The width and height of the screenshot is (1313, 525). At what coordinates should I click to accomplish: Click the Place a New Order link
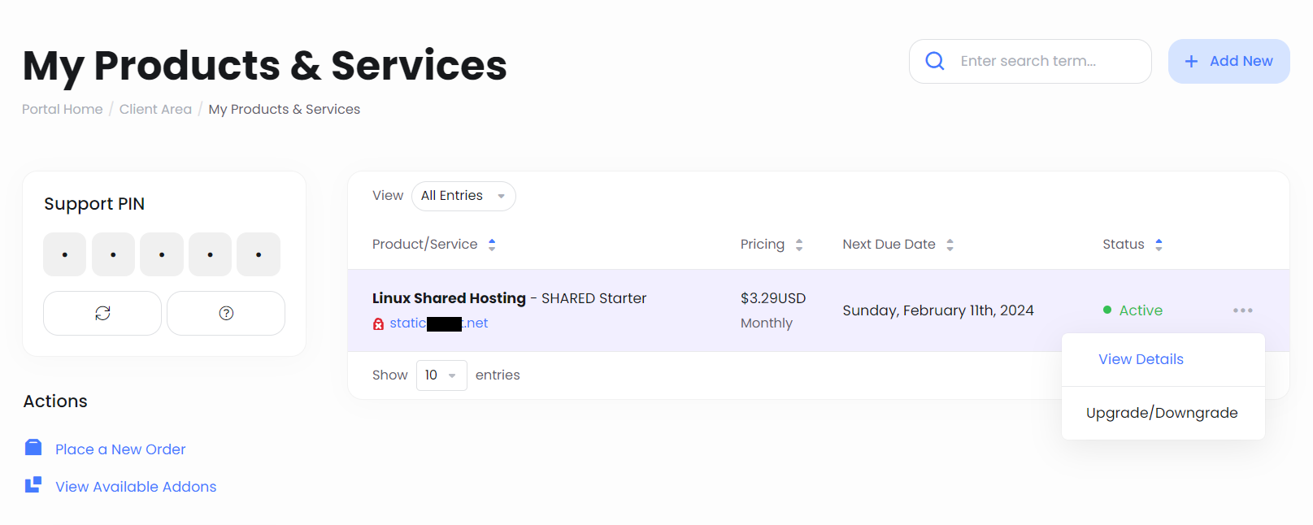[120, 449]
